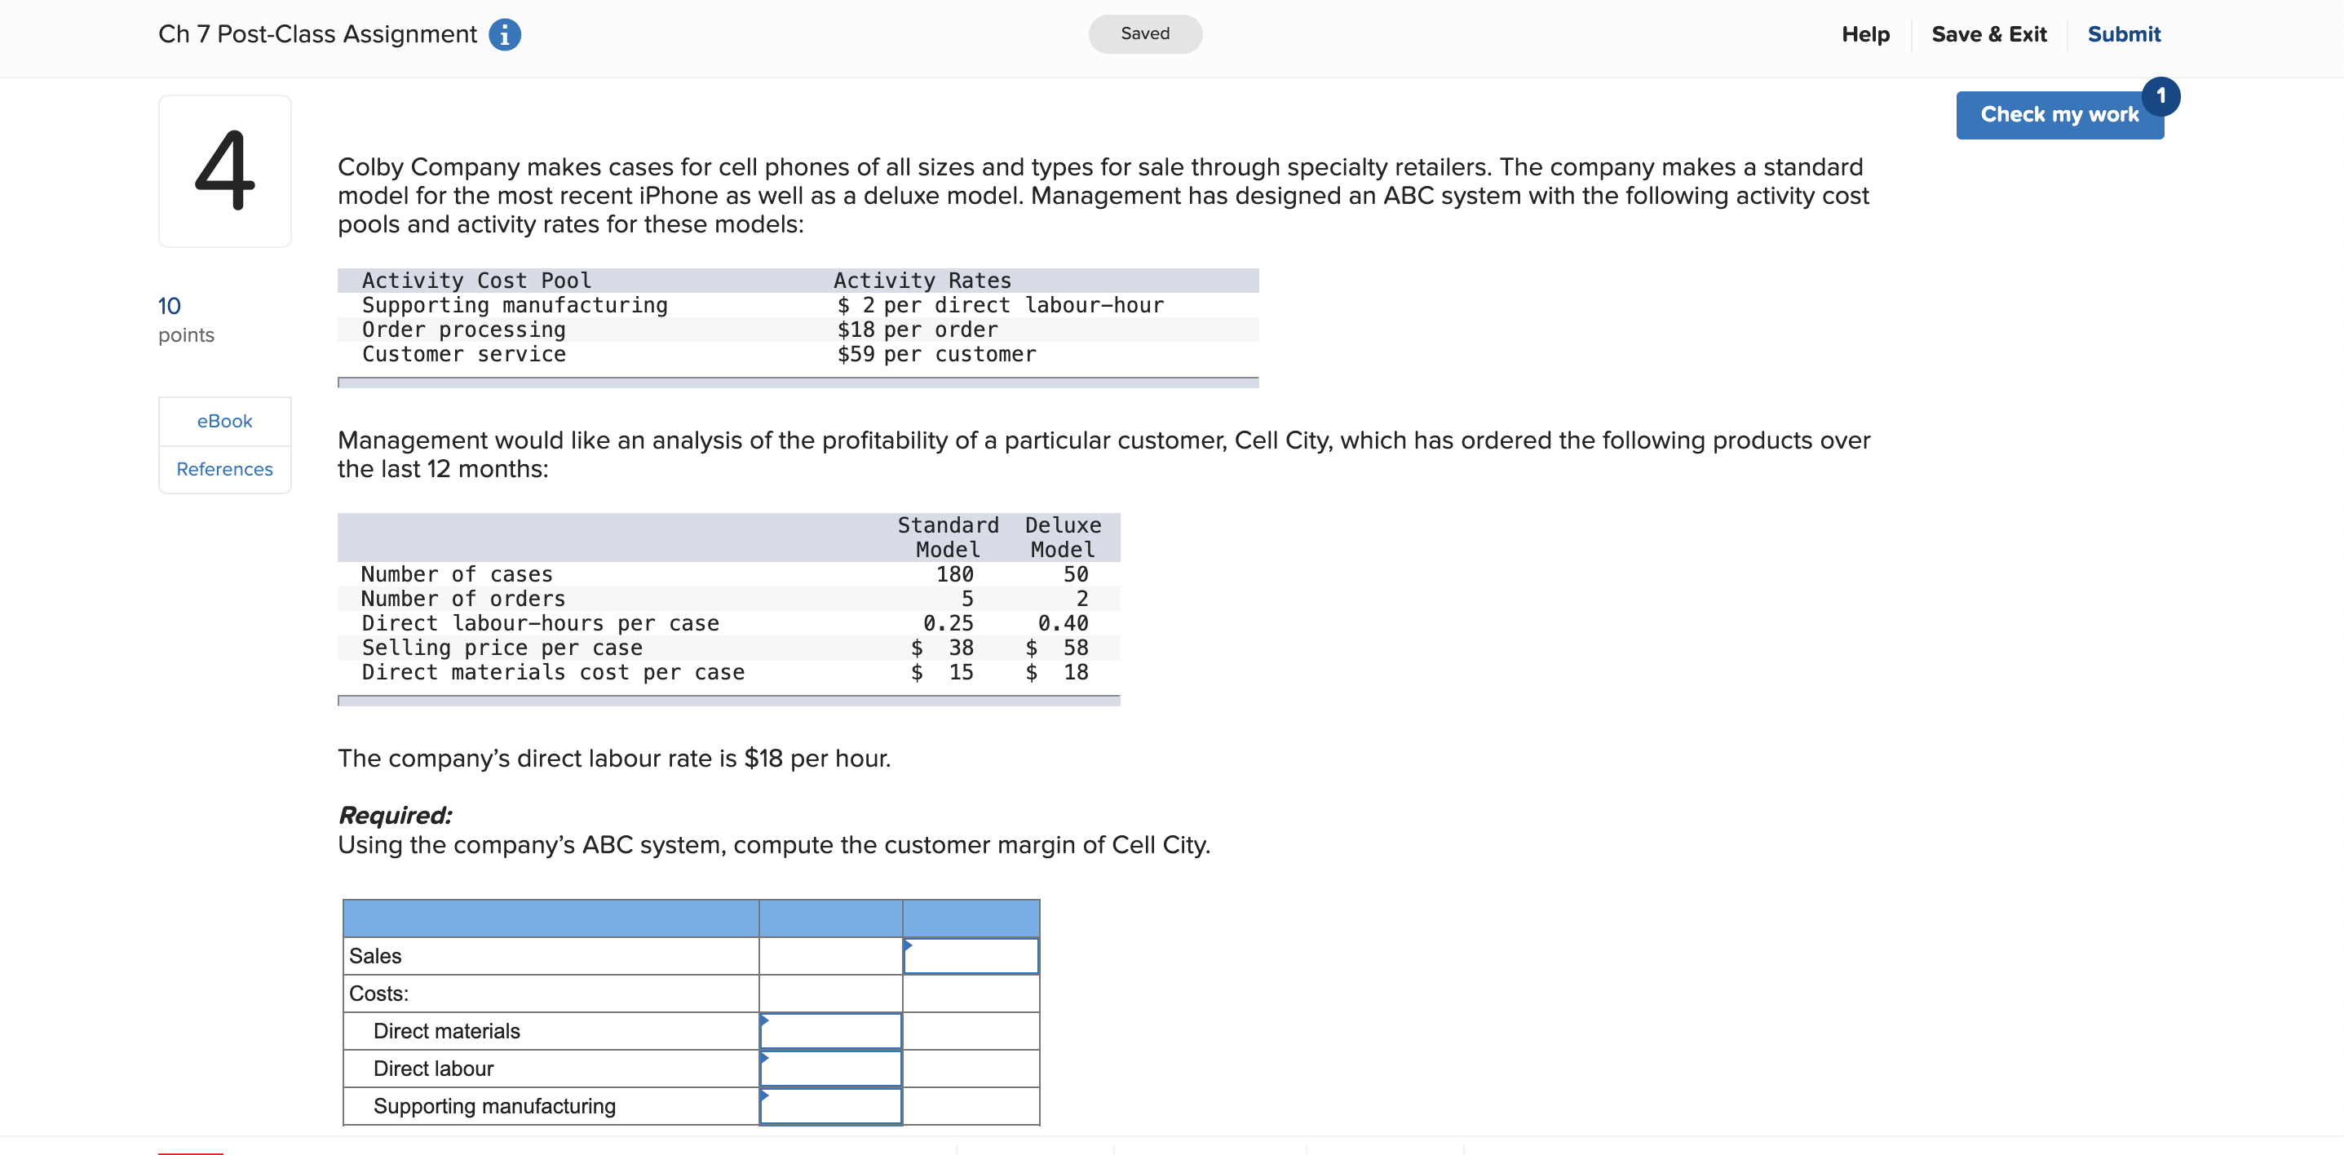Submit the assignment
Viewport: 2344px width, 1155px height.
2123,34
